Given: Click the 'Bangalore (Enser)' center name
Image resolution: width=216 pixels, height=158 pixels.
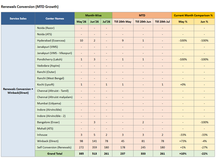Looking at the screenshot, I should pos(48,122).
